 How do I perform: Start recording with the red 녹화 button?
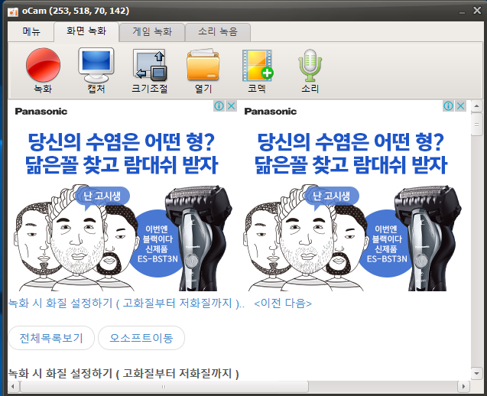click(x=43, y=70)
